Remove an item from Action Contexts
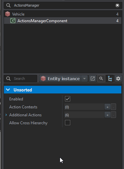Screen dimensions: 124x169 coord(113,107)
